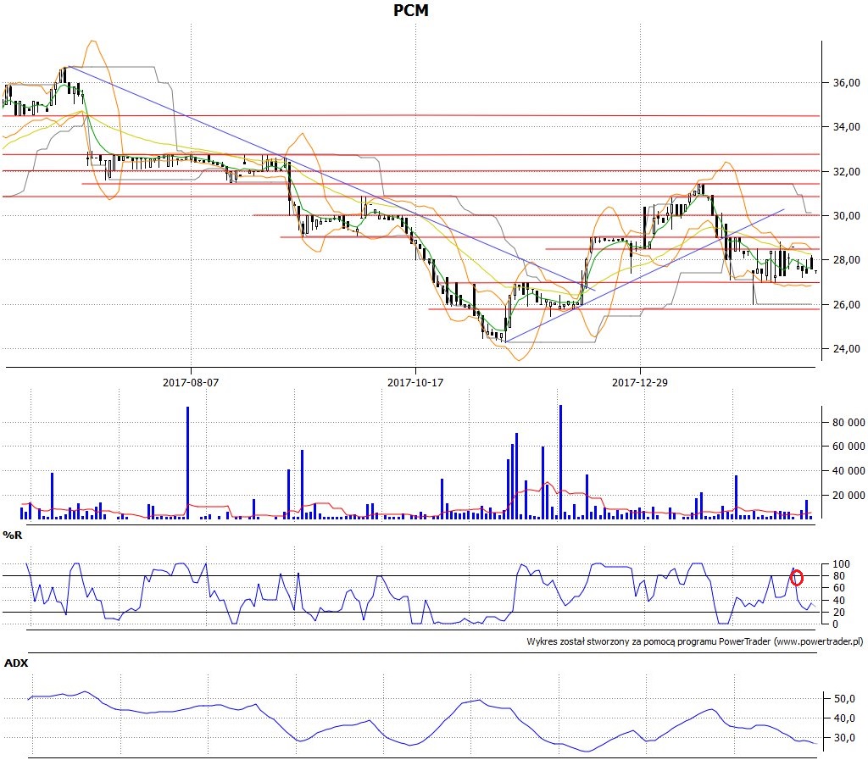This screenshot has height=760, width=868.
Task: Click the ADX 50,0 axis label
Action: [x=844, y=699]
